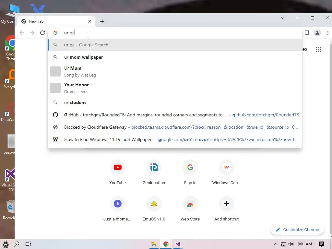
Task: Open a new tab with plus button
Action: tap(102, 21)
